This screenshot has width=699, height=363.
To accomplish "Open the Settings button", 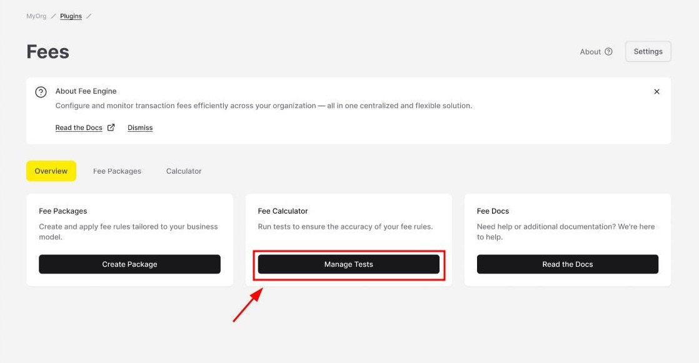I will pos(648,52).
